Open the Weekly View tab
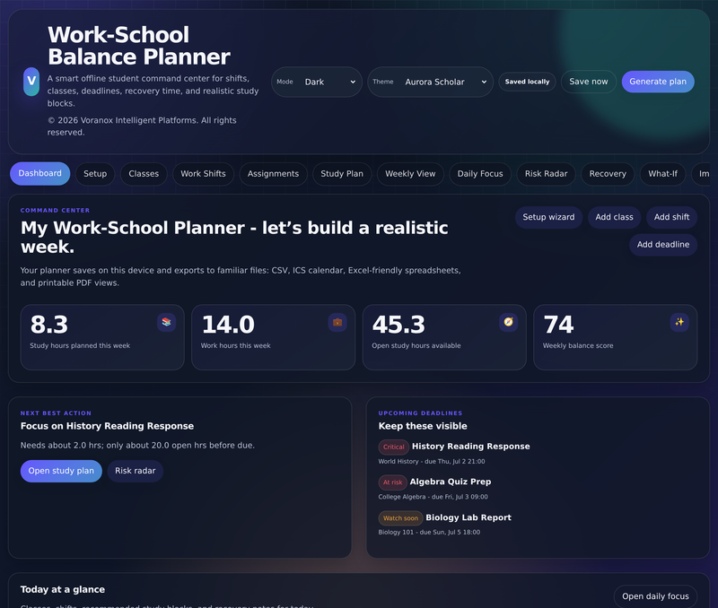 (410, 174)
